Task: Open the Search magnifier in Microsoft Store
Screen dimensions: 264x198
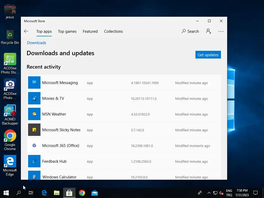Action: pos(190,31)
